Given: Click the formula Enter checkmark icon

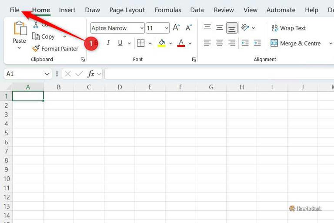Looking at the screenshot, I should coord(79,74).
